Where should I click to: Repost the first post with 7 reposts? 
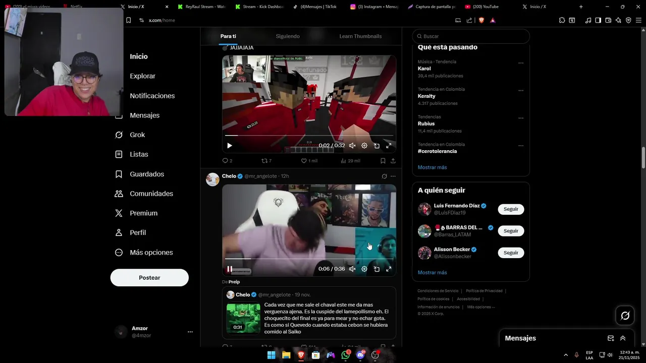[x=266, y=161]
